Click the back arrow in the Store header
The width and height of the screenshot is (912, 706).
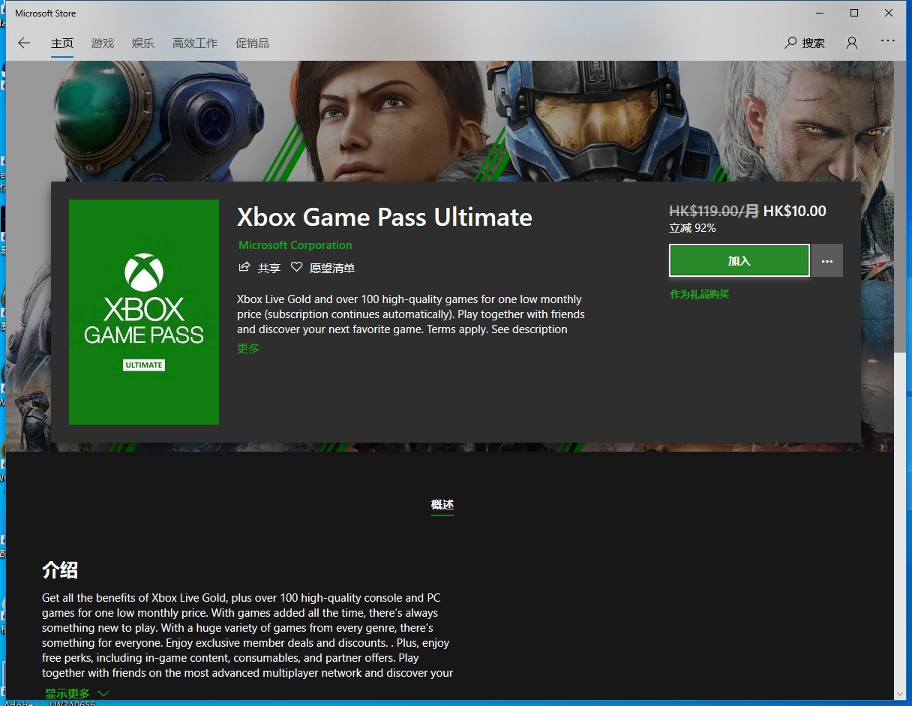pos(24,43)
